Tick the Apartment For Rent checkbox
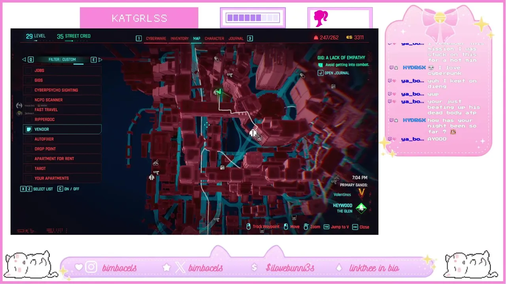This screenshot has width=506, height=284. click(x=28, y=159)
